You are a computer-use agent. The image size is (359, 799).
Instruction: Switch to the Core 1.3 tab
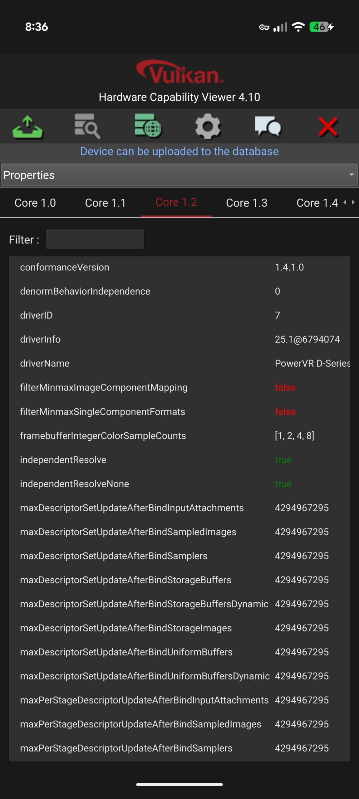(247, 203)
